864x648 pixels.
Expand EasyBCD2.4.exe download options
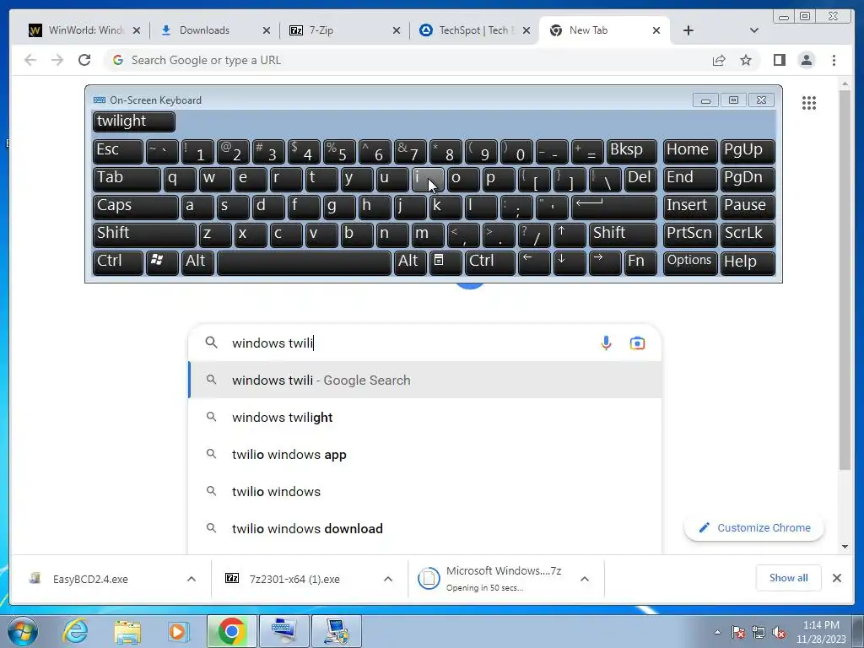click(x=192, y=579)
